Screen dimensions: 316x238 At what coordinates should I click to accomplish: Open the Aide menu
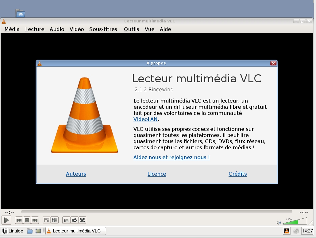coord(165,29)
